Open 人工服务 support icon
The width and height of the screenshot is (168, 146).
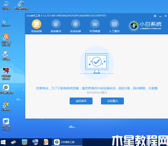114,25
